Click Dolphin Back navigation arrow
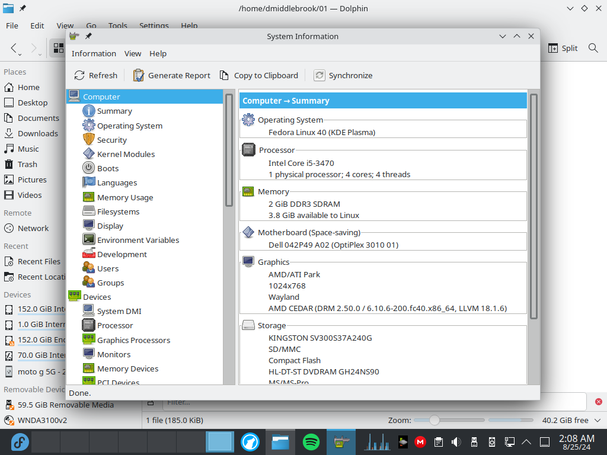The image size is (607, 455). click(14, 48)
